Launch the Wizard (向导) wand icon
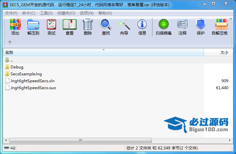This screenshot has height=154, width=236. [x=124, y=24]
